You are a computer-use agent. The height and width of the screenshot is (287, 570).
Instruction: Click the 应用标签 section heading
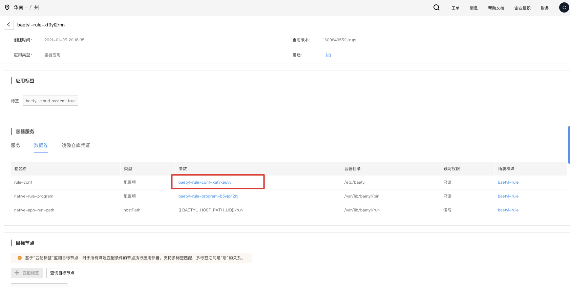[25, 81]
